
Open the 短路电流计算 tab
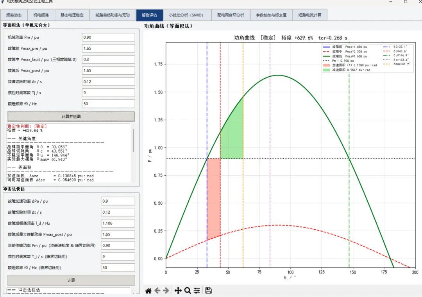click(x=310, y=15)
